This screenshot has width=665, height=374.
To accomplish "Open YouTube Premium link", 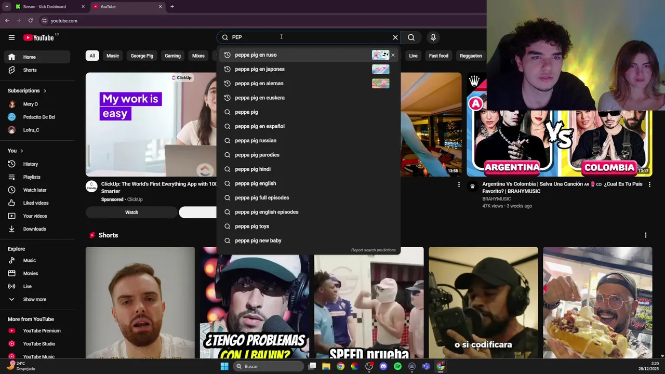I will (37, 331).
